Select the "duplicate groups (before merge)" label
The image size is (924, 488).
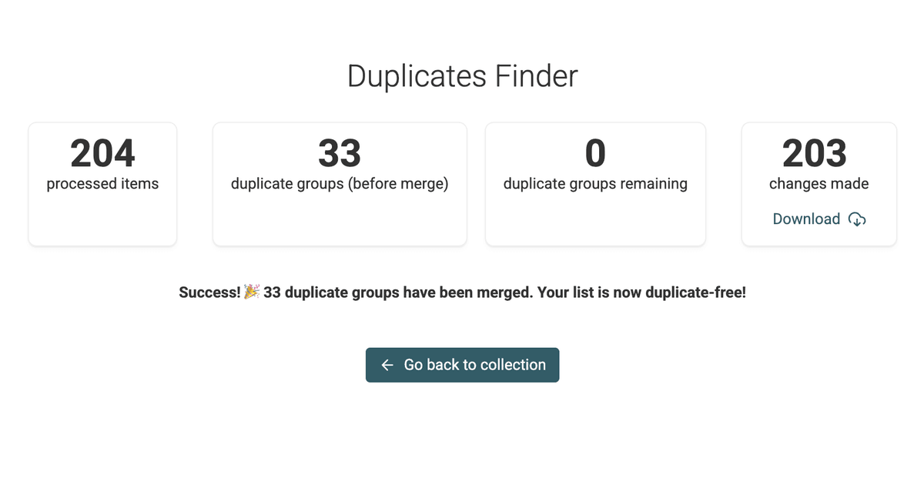click(340, 184)
